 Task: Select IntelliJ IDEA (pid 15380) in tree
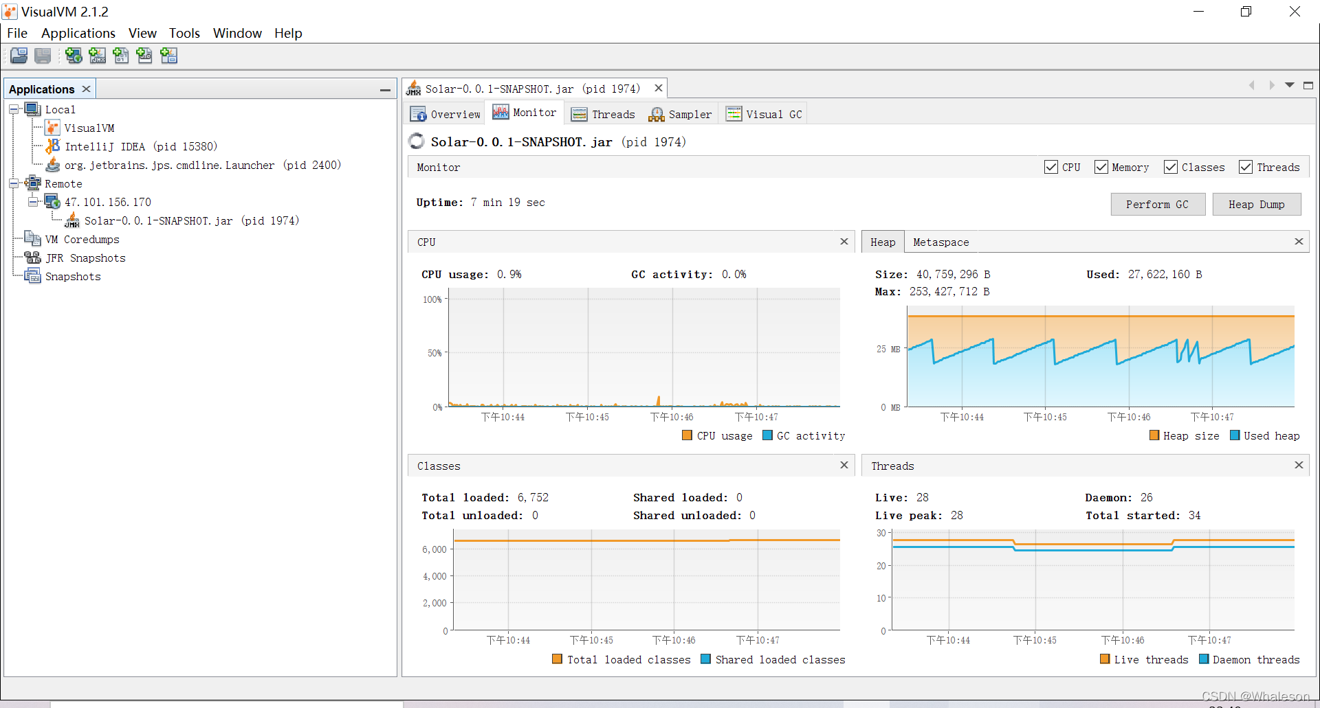coord(141,146)
